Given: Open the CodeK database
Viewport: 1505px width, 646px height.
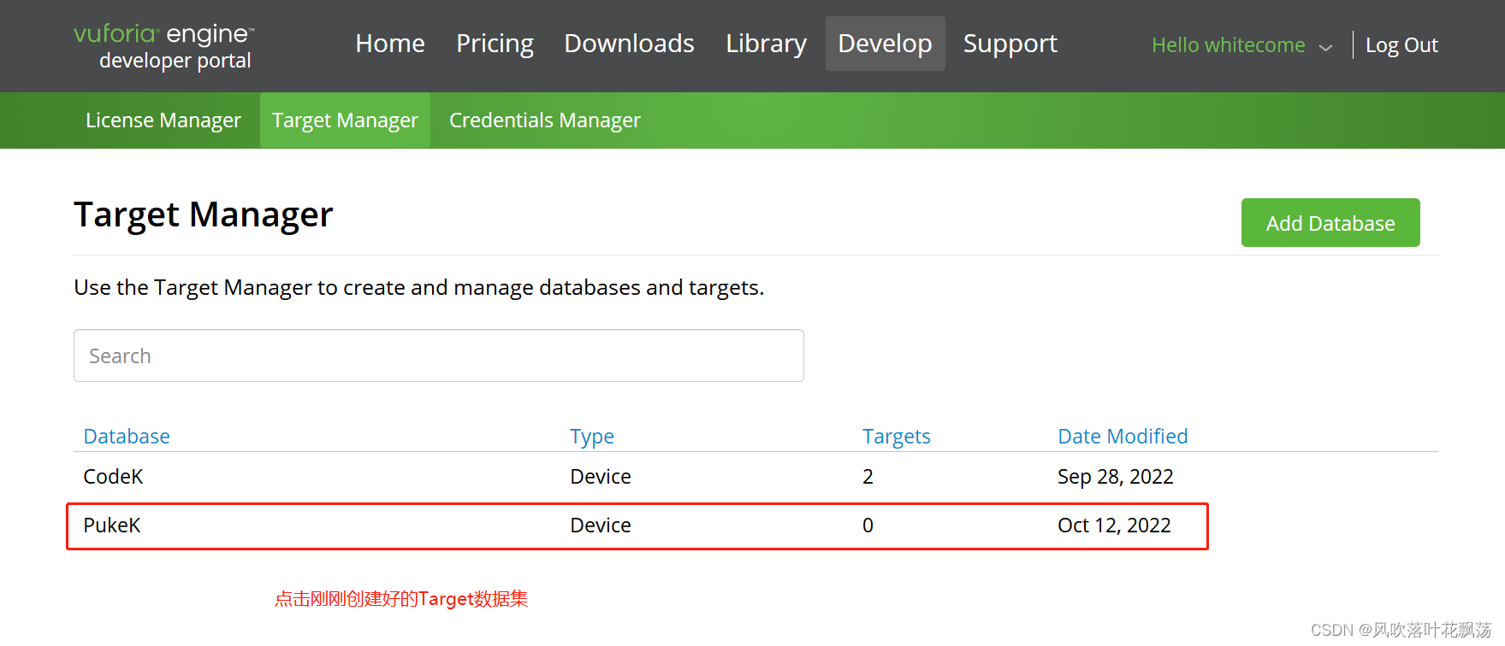Looking at the screenshot, I should tap(113, 477).
